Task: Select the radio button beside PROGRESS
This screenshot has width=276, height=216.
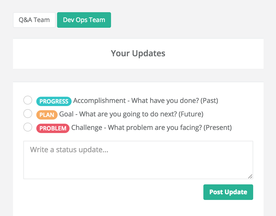Action: coord(28,100)
